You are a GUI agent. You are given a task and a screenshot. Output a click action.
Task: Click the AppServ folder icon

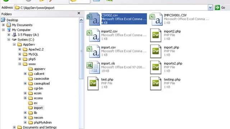19,44
